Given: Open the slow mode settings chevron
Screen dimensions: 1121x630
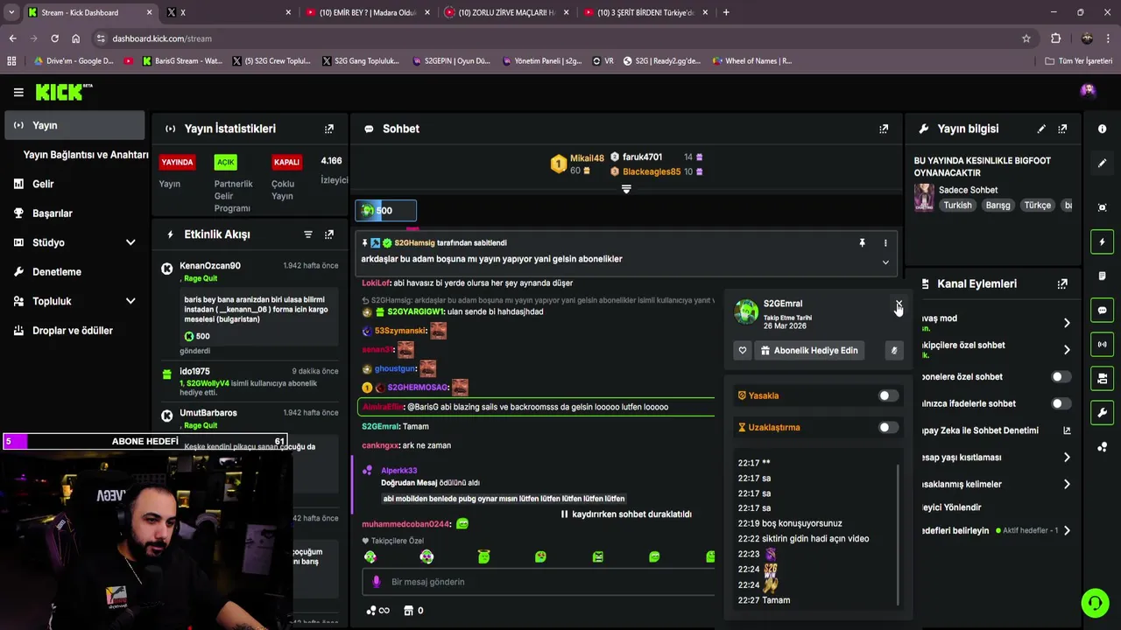Looking at the screenshot, I should [x=1067, y=323].
